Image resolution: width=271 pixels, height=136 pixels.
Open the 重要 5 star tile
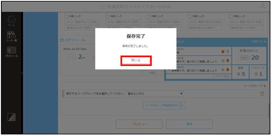pos(240,72)
